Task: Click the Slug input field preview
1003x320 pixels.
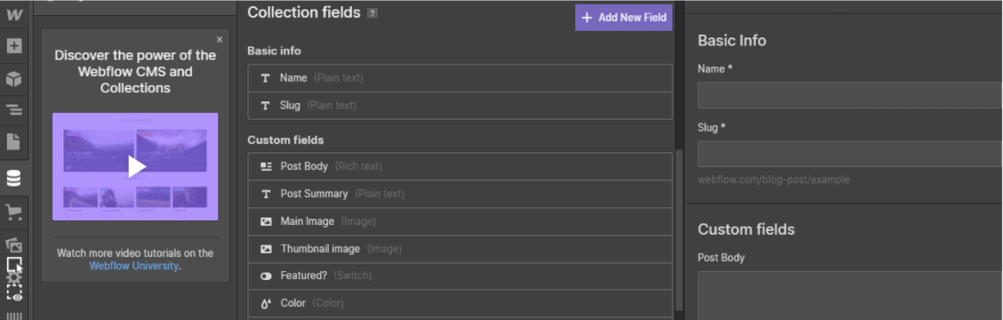Action: (850, 155)
